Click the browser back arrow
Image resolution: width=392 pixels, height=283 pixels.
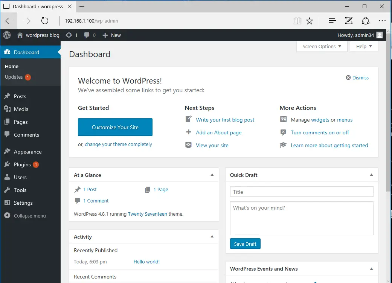pos(9,21)
